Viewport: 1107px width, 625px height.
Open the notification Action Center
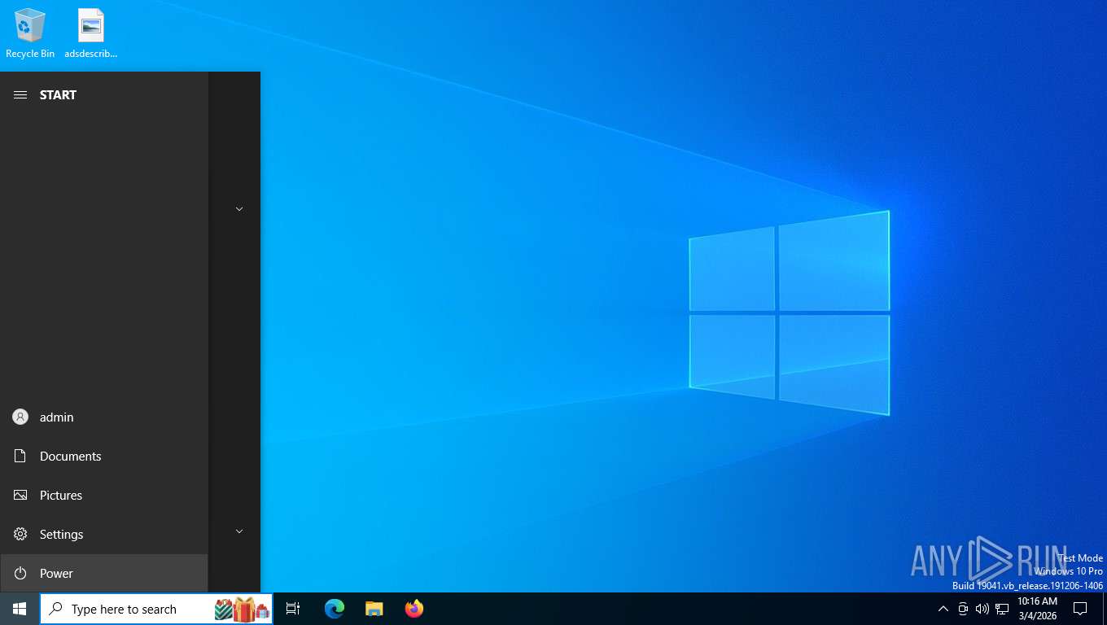click(x=1080, y=609)
